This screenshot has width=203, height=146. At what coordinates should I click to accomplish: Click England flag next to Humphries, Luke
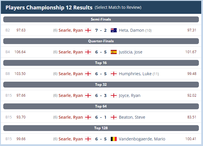click(x=114, y=74)
